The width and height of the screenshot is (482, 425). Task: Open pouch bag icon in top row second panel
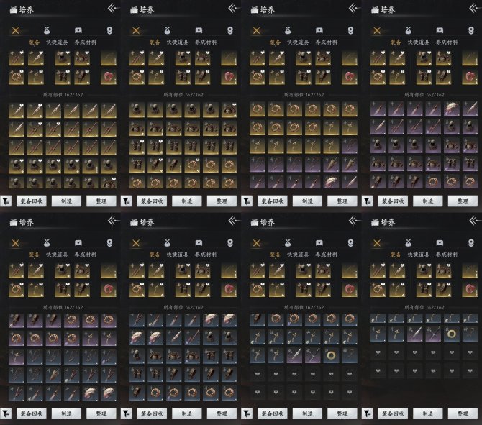(x=167, y=30)
